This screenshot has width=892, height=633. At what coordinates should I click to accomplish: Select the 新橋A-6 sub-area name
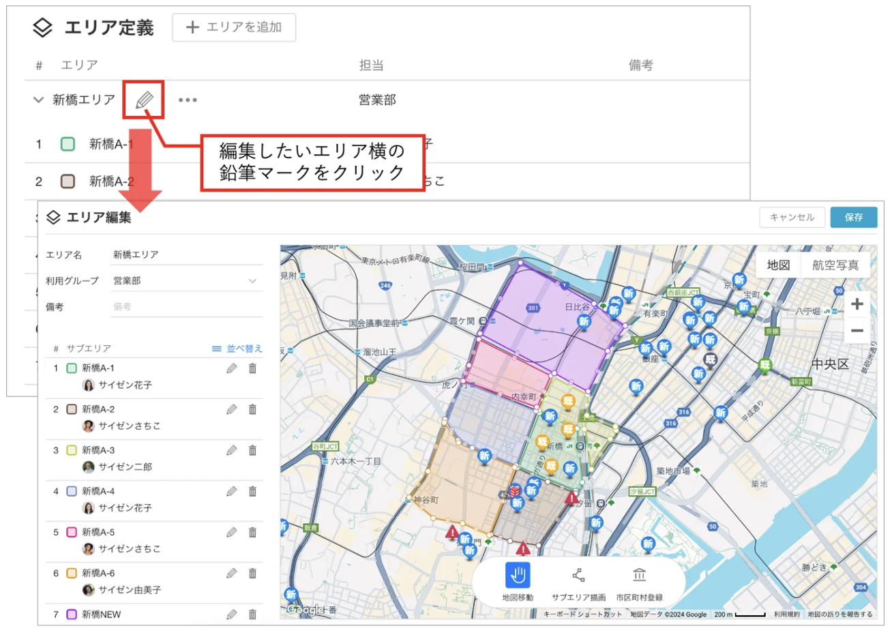point(98,574)
